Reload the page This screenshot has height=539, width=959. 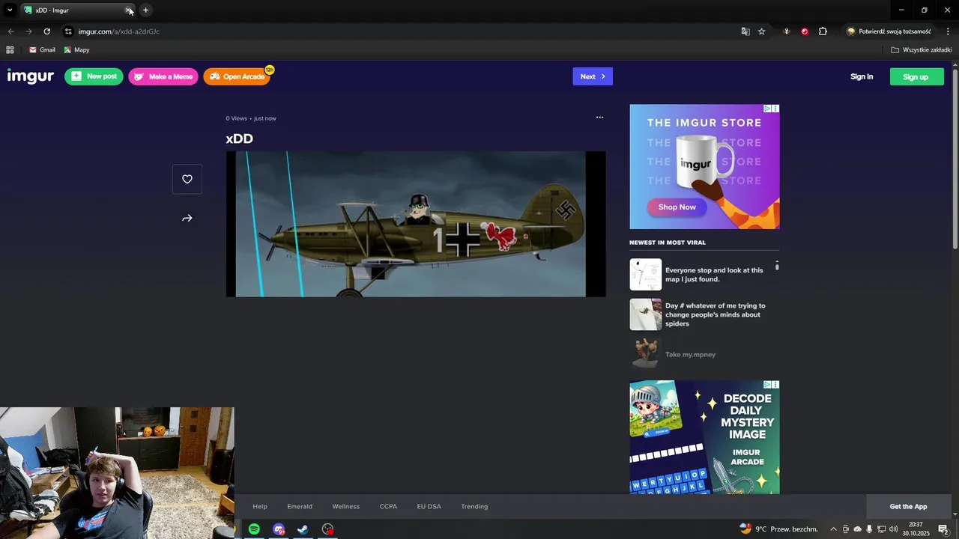[46, 31]
